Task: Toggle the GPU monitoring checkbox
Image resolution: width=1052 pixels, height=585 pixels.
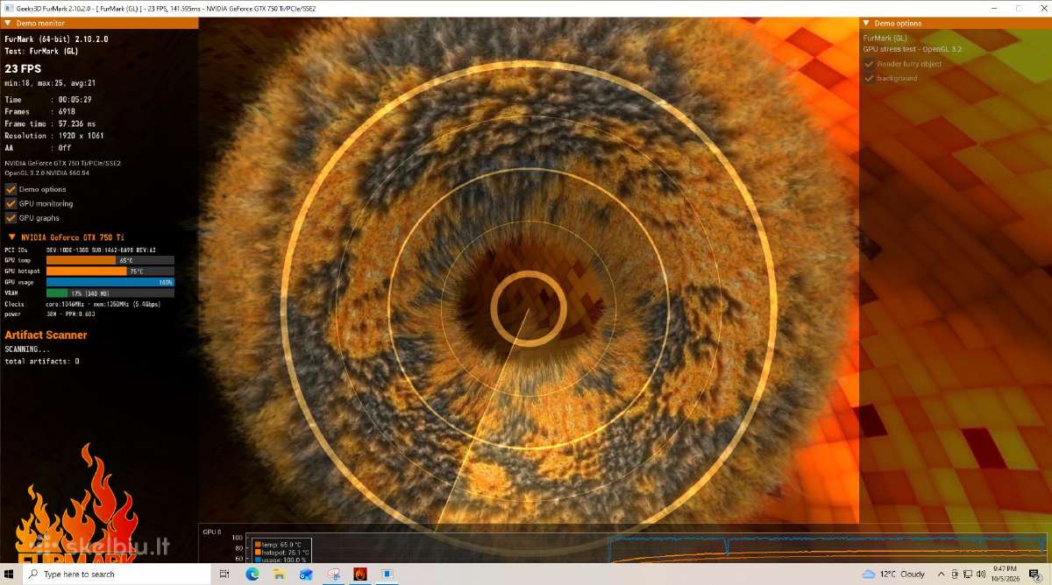Action: (x=11, y=203)
